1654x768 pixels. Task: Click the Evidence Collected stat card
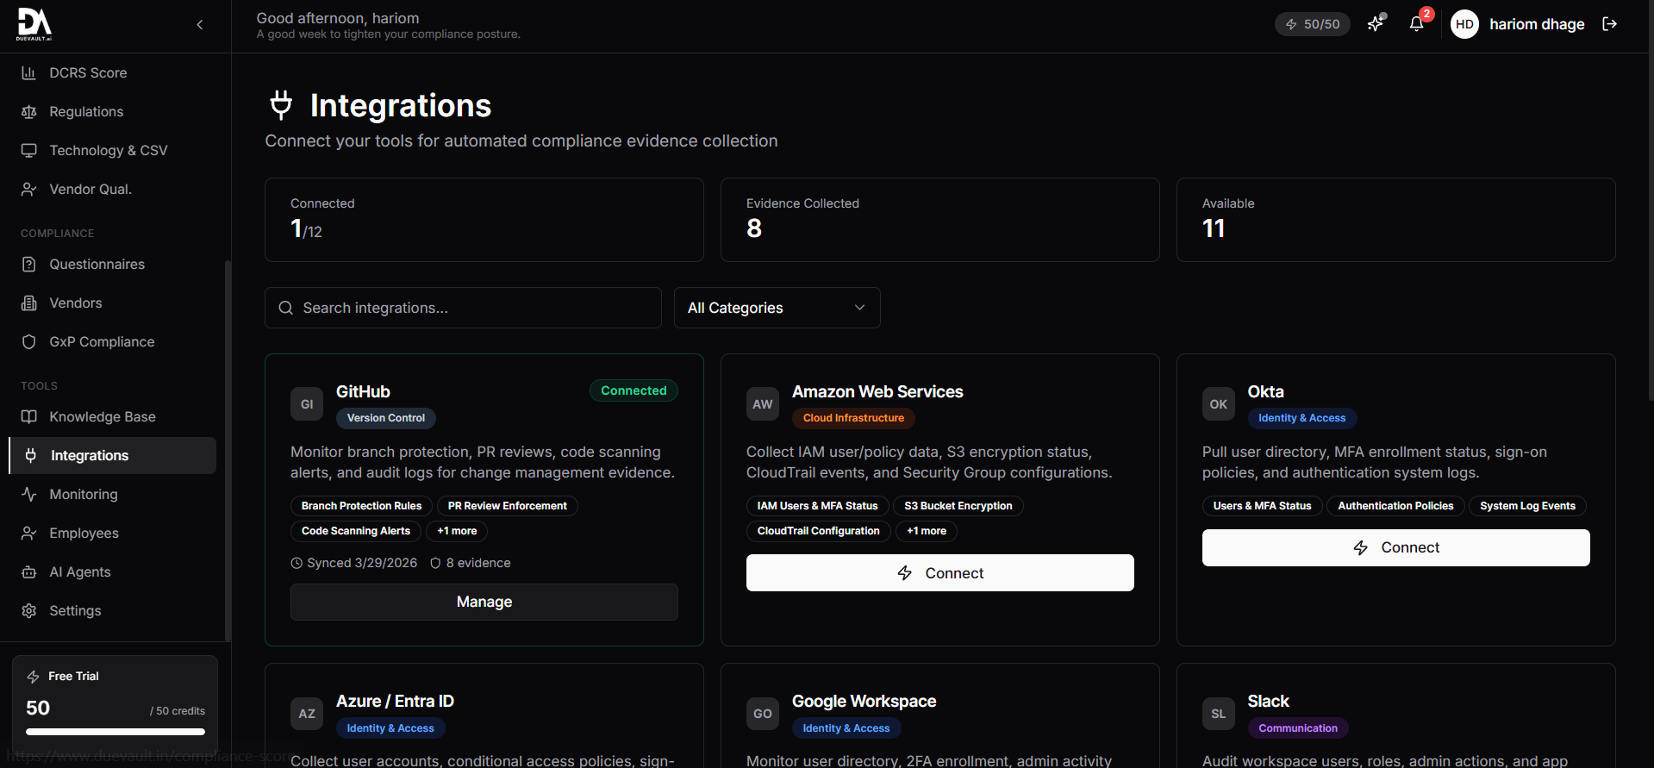(940, 220)
